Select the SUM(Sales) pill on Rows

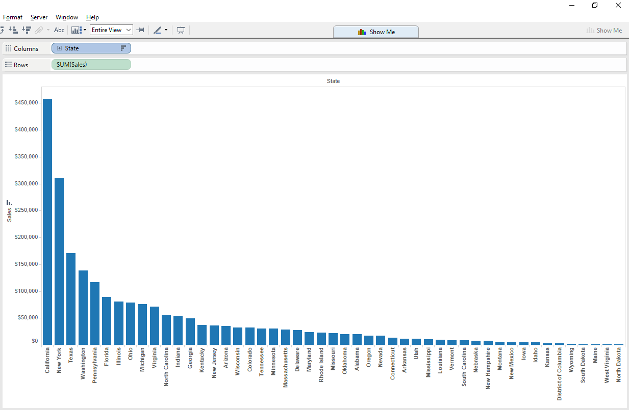click(91, 65)
